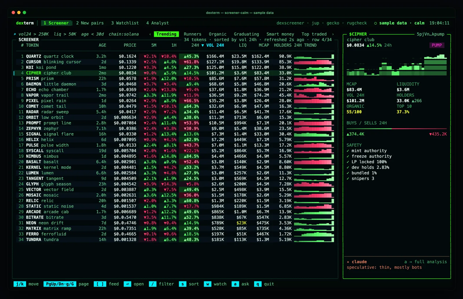Click the w watch key badge
This screenshot has width=463, height=299.
click(207, 284)
